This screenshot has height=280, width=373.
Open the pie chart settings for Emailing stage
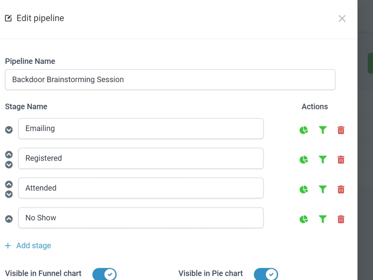304,130
